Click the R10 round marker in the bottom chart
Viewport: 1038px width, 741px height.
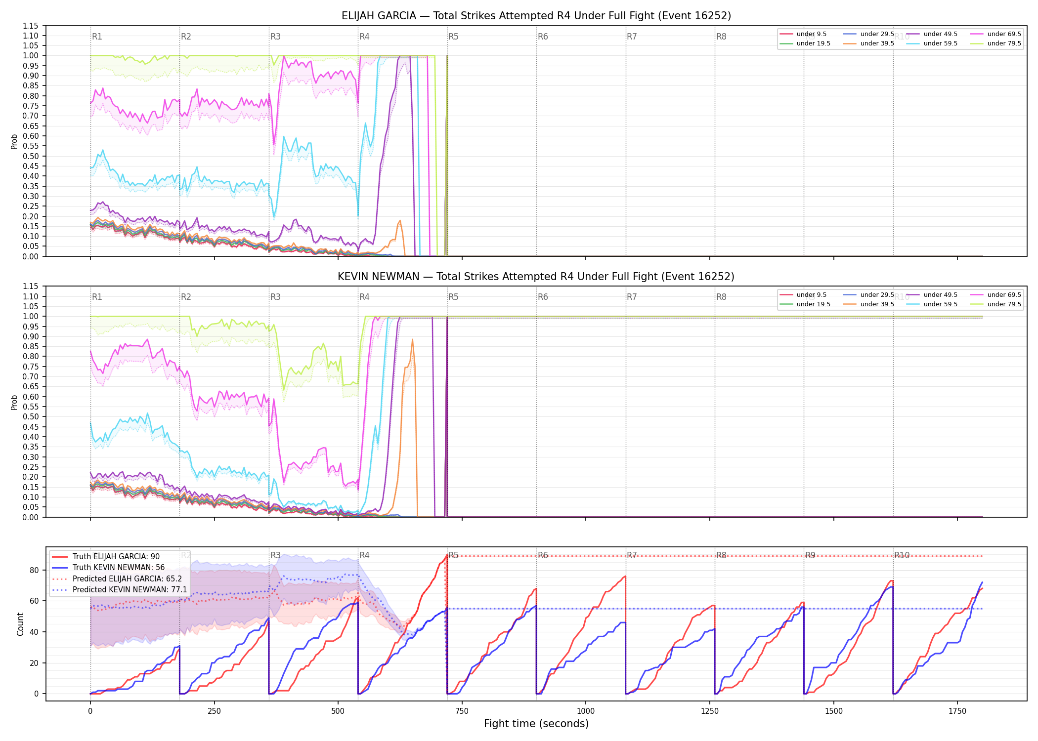click(902, 555)
